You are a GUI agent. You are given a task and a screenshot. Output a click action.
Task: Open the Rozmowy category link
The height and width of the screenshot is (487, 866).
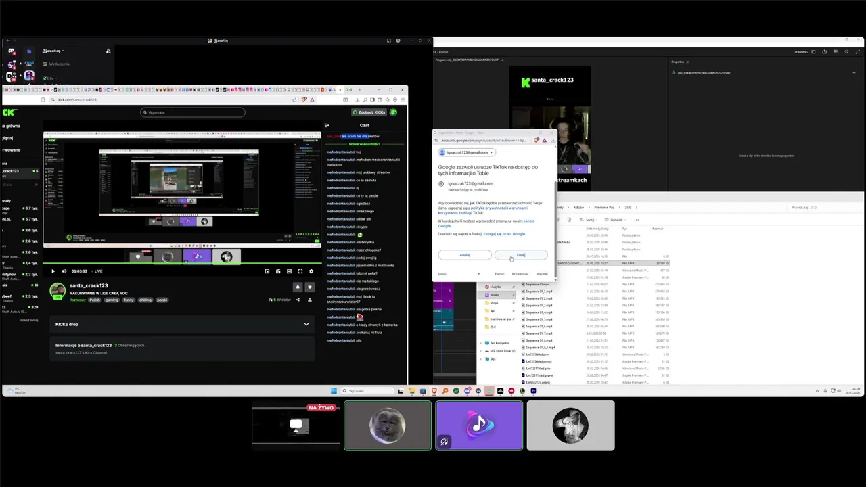pyautogui.click(x=77, y=300)
